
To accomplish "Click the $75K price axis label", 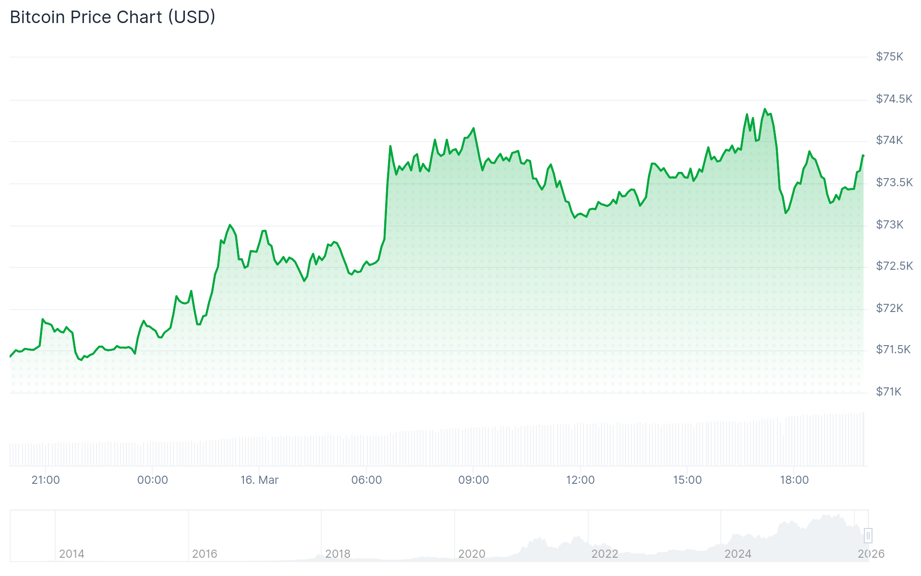I will click(889, 57).
